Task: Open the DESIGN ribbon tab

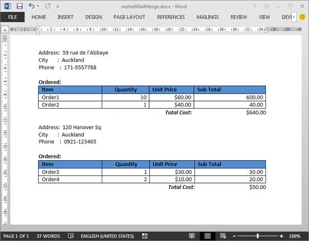Action: pos(93,17)
